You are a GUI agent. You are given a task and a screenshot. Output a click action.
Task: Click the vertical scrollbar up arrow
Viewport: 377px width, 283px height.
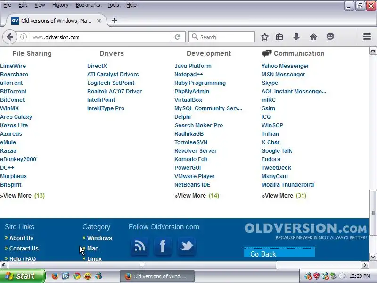pyautogui.click(x=373, y=51)
